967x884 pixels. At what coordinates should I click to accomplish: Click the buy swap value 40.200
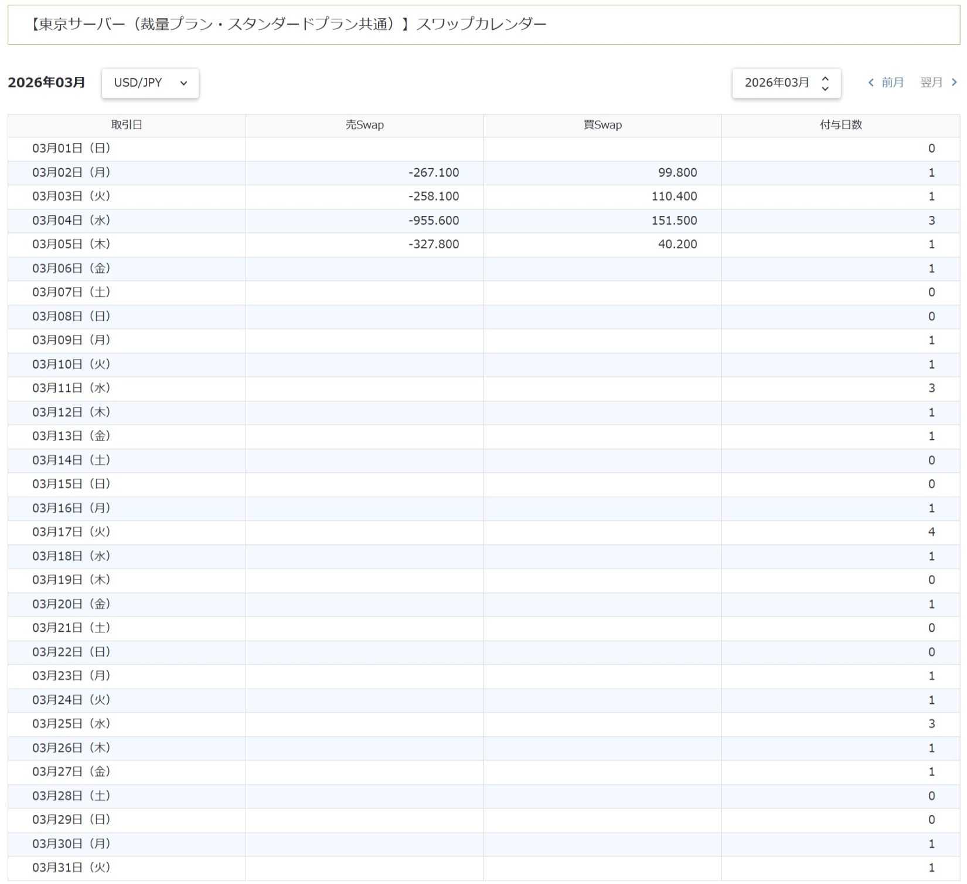(x=677, y=245)
